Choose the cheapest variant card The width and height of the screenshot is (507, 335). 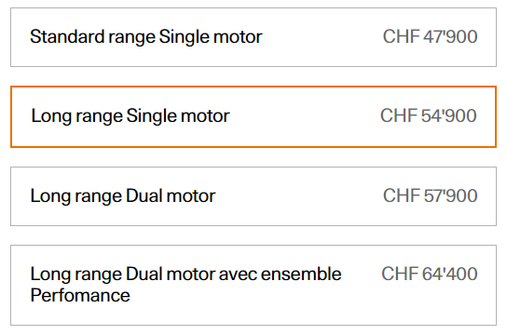click(253, 37)
